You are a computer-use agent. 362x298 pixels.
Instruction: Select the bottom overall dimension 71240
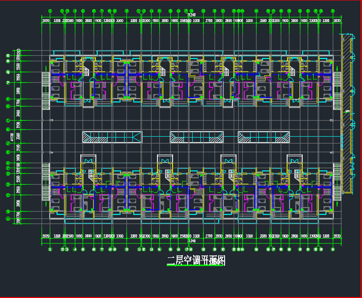coord(191,241)
